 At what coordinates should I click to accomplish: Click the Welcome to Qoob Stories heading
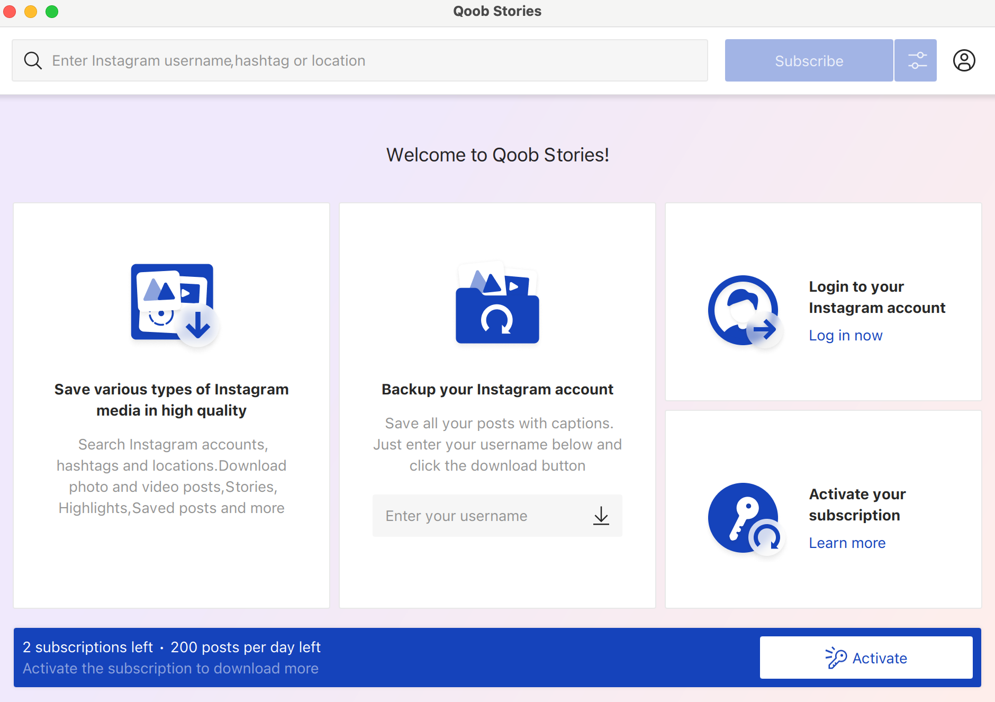(497, 155)
